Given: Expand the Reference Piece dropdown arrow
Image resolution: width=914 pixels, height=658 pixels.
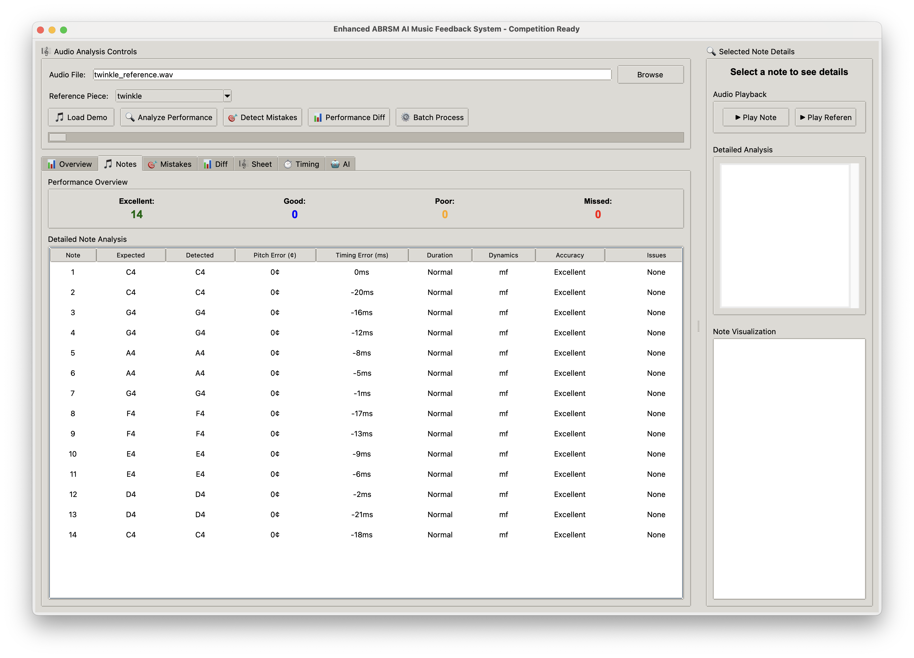Looking at the screenshot, I should 227,96.
